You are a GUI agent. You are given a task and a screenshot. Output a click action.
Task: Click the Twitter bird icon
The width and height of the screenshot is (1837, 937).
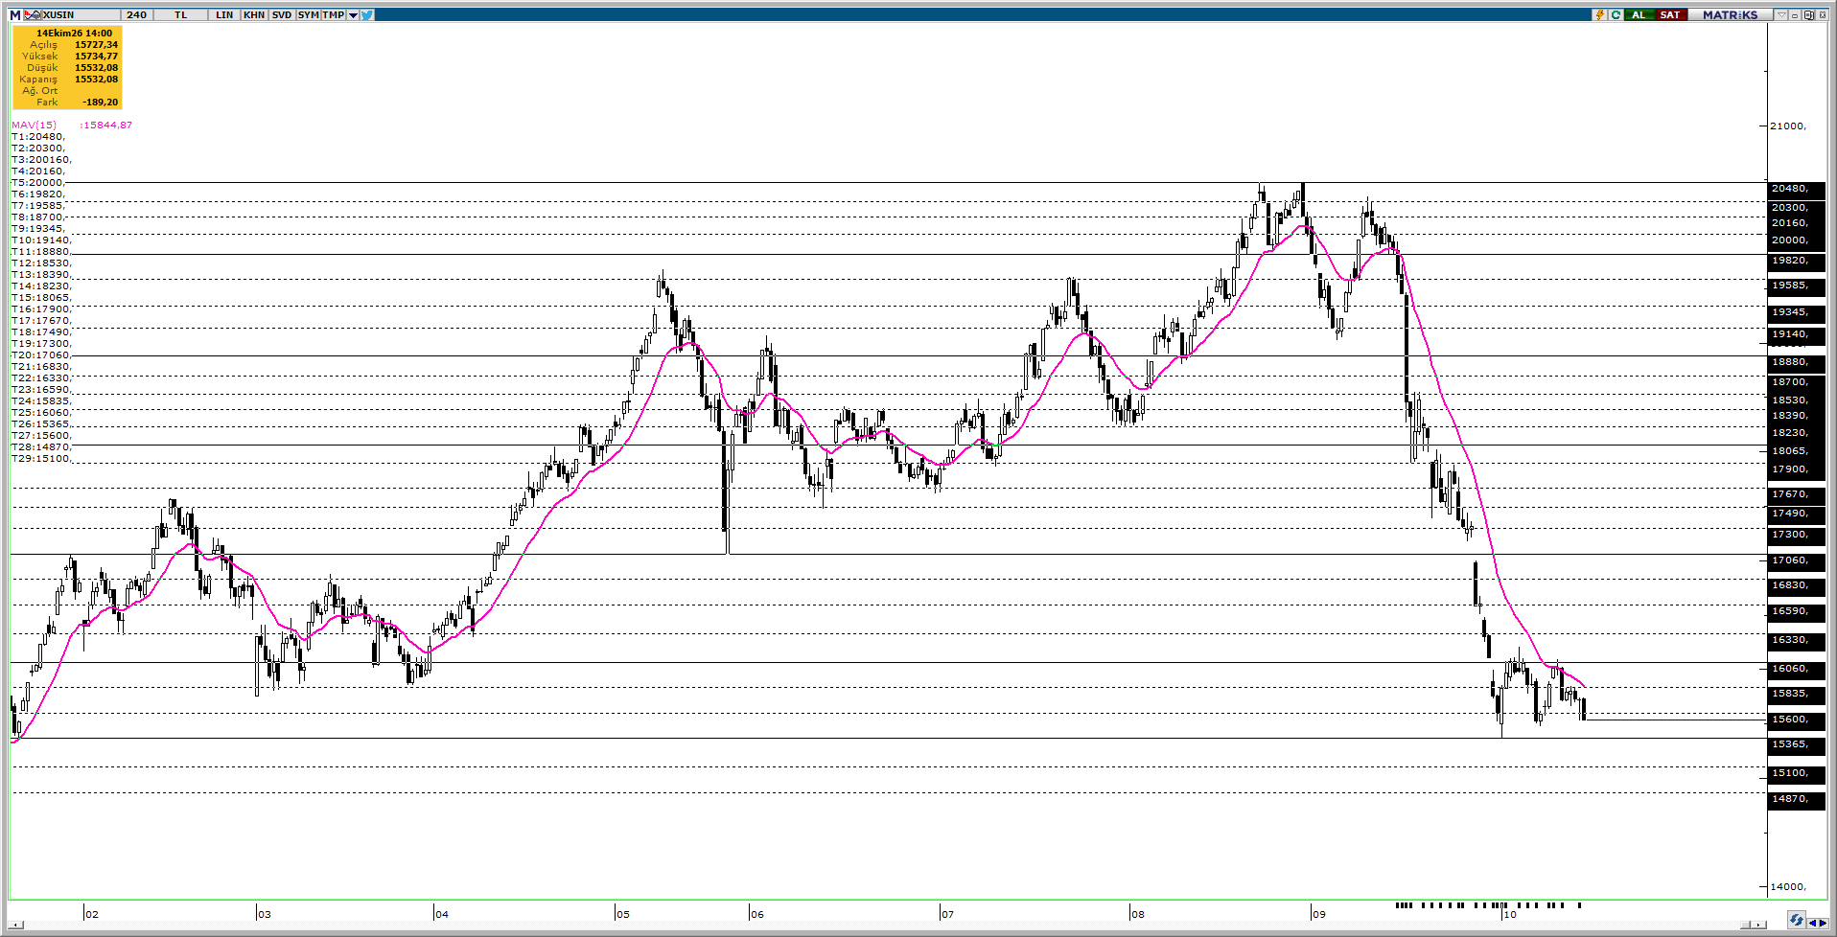(x=368, y=15)
